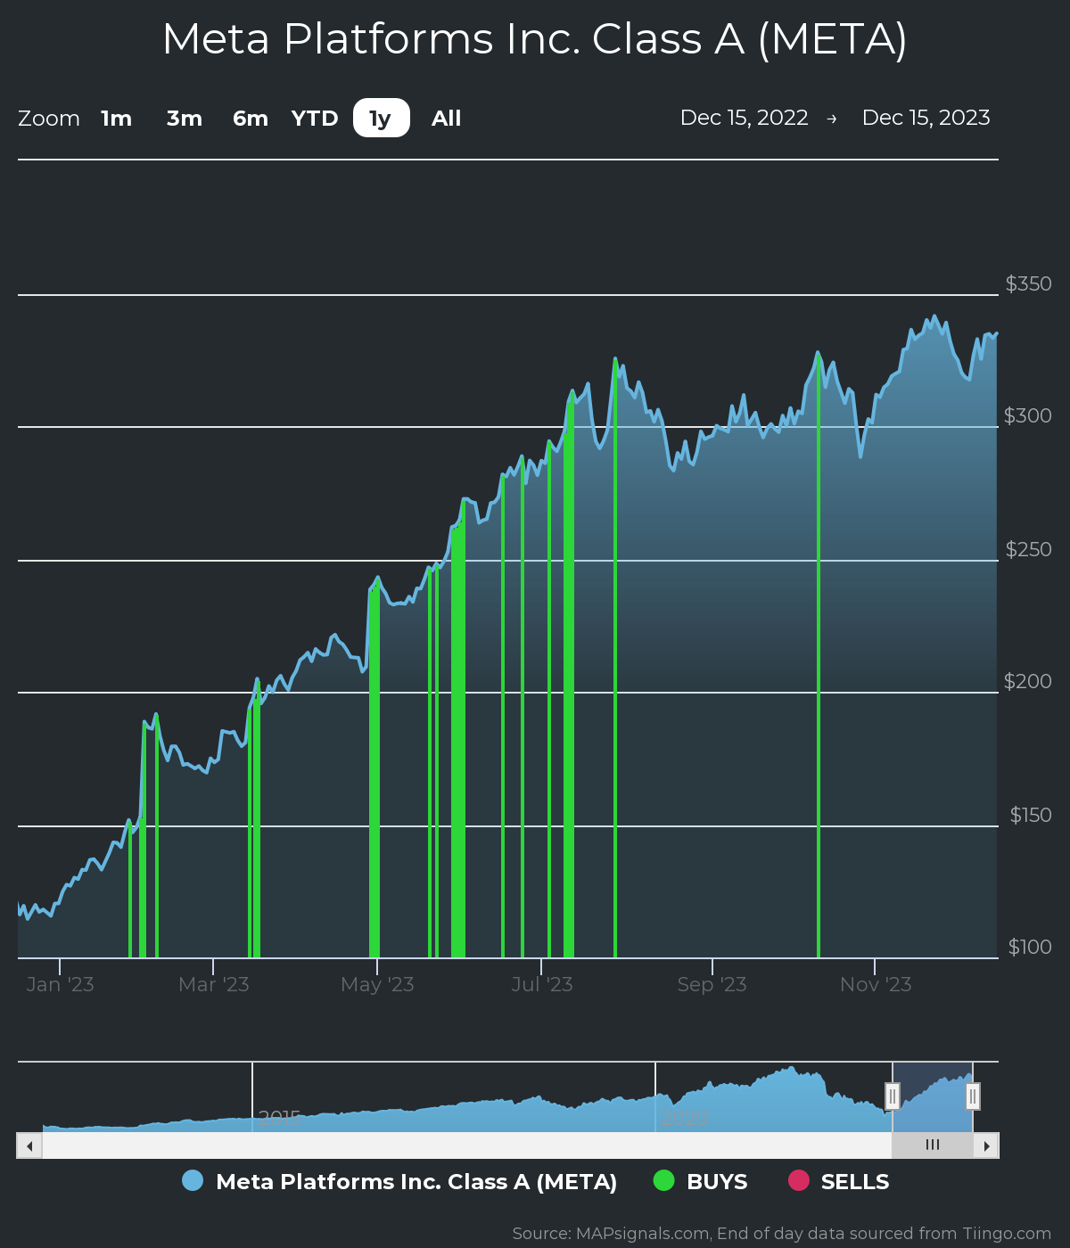The height and width of the screenshot is (1248, 1070).
Task: Select the 3m zoom range
Action: point(185,119)
